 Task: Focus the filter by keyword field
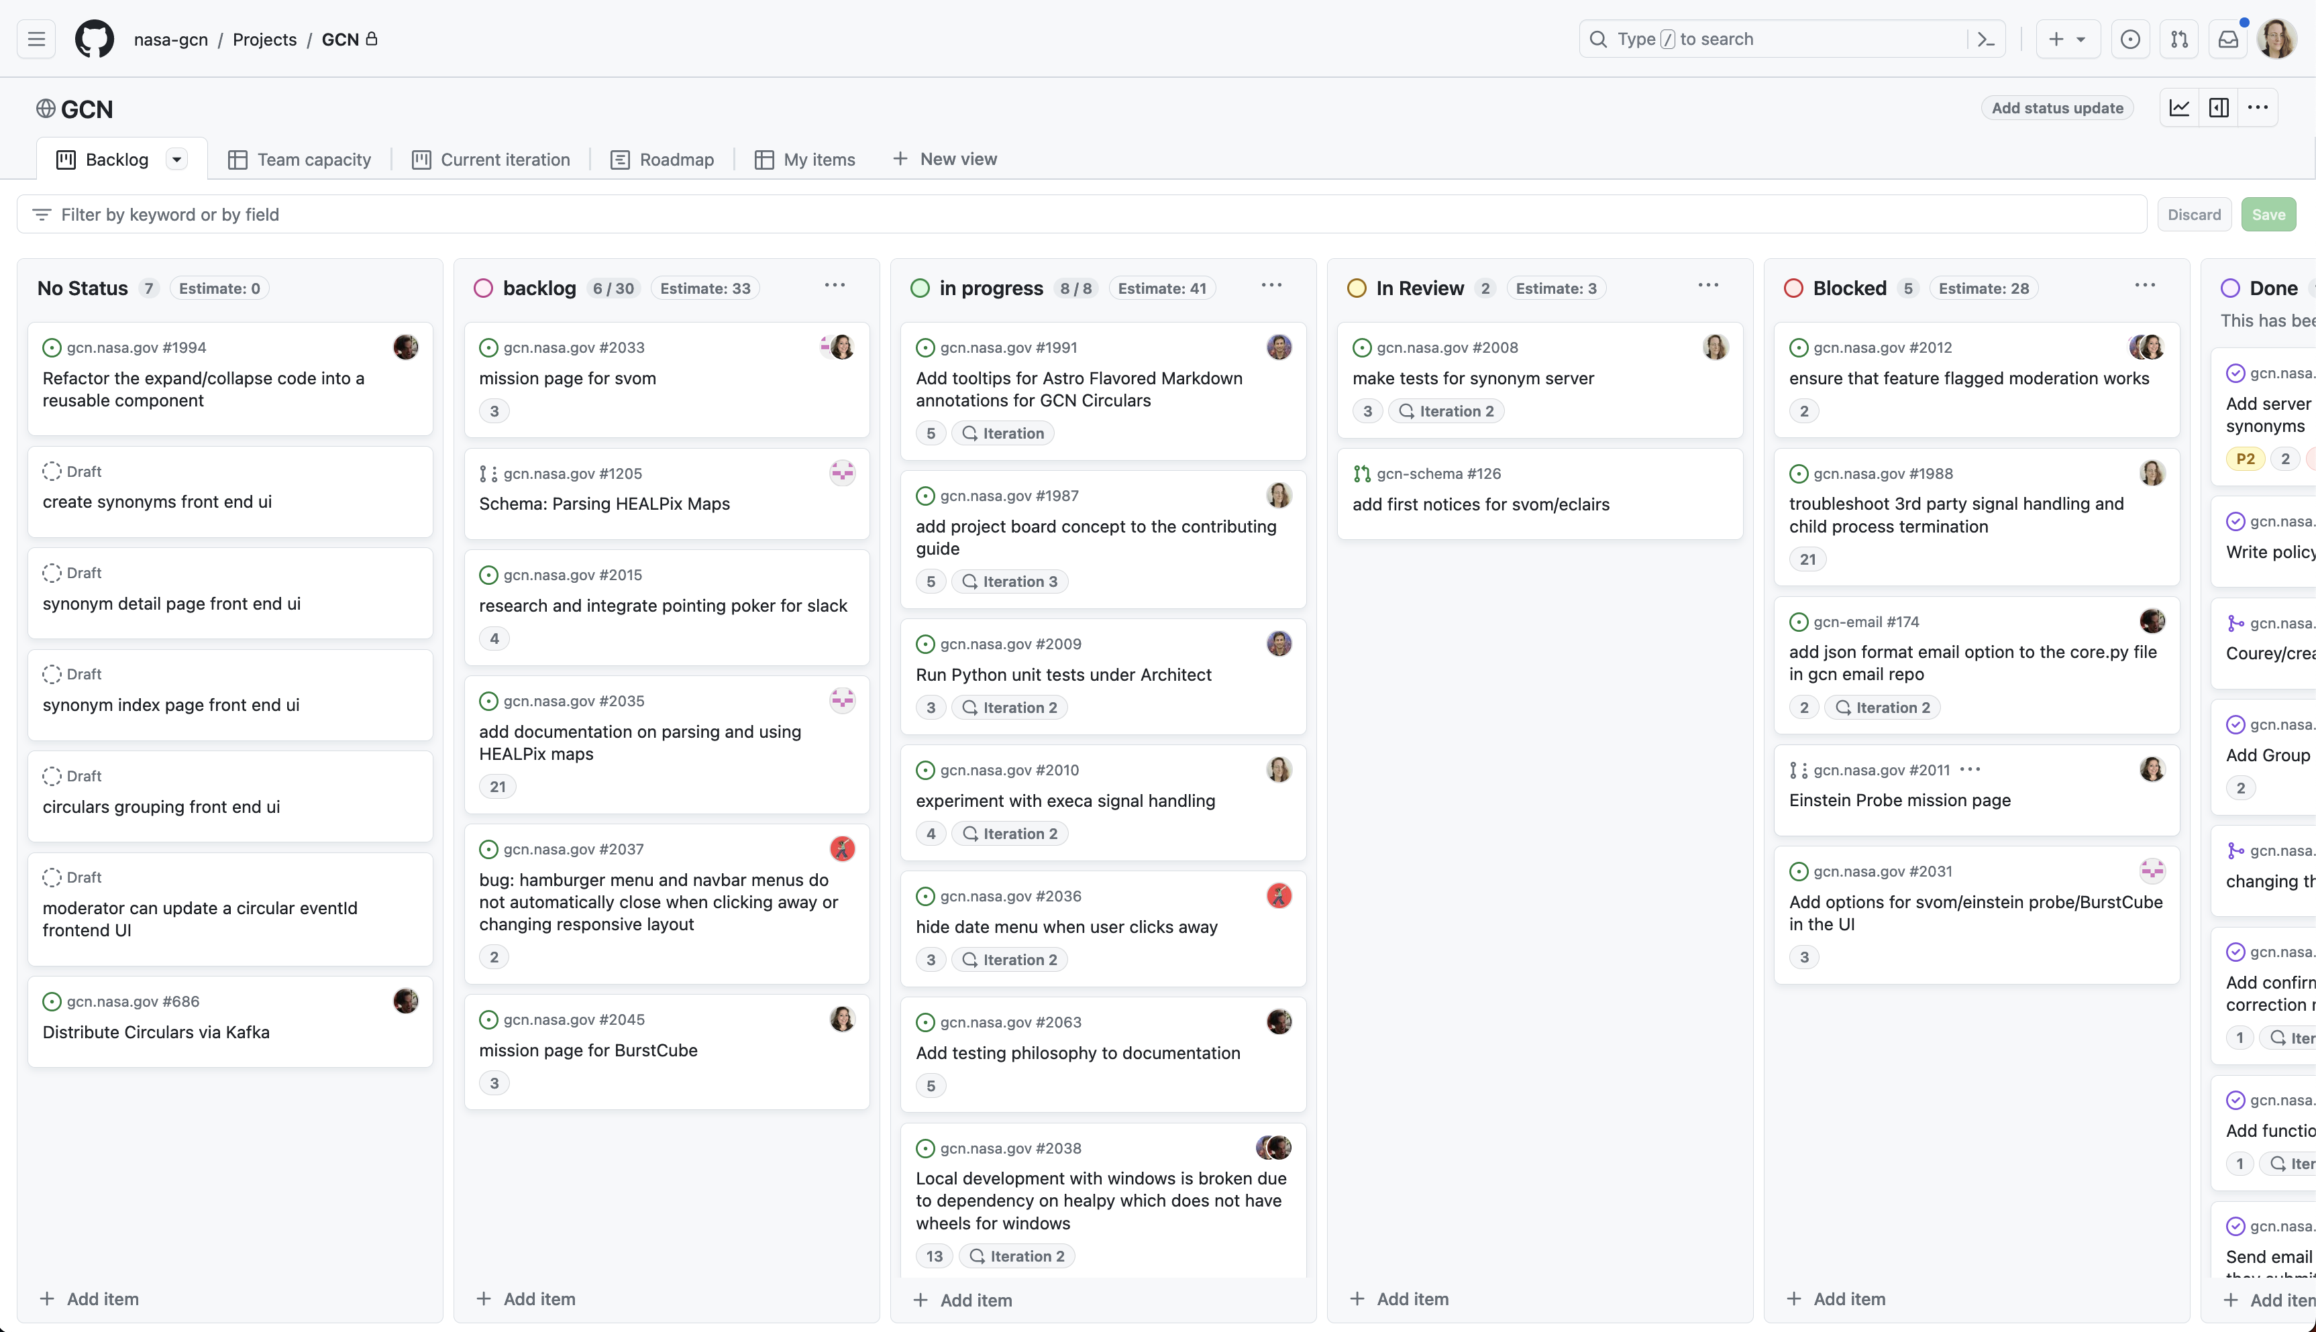click(x=1082, y=215)
